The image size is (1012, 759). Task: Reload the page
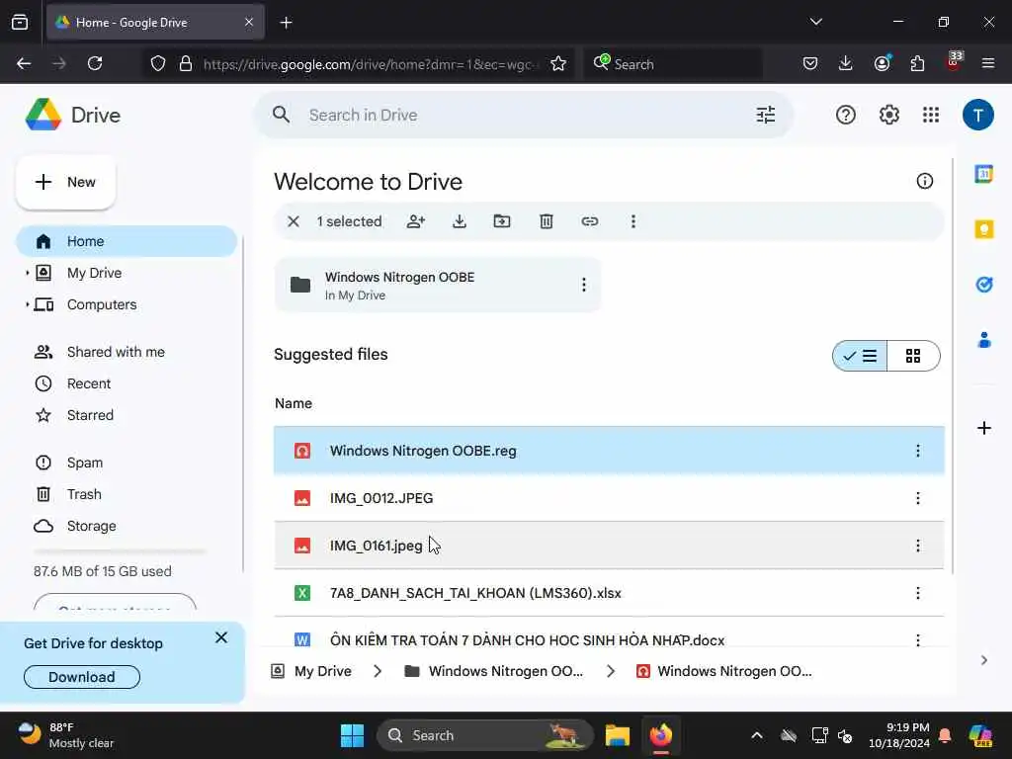pos(95,63)
